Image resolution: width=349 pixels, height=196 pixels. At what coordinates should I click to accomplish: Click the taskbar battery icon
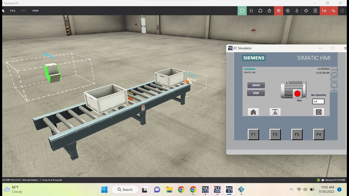click(312, 189)
